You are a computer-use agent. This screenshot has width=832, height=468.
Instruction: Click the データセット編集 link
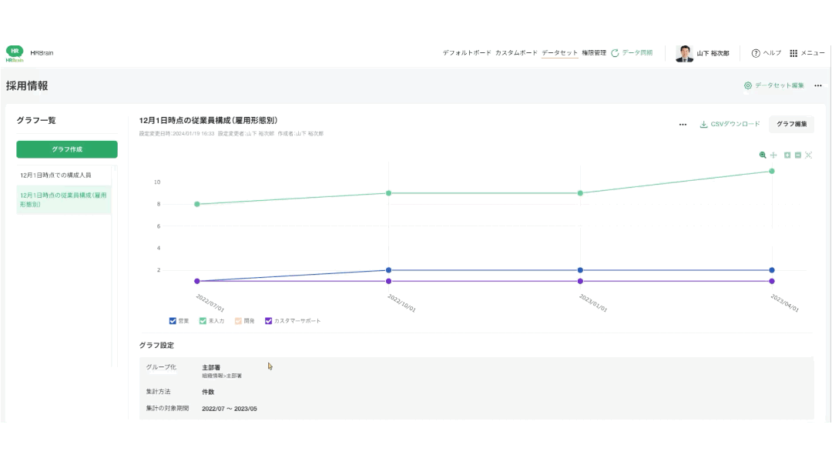pyautogui.click(x=780, y=85)
